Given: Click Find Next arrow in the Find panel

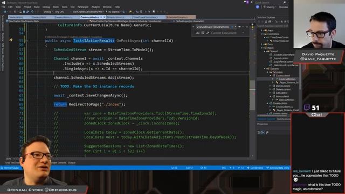Looking at the screenshot, I should [239, 27].
